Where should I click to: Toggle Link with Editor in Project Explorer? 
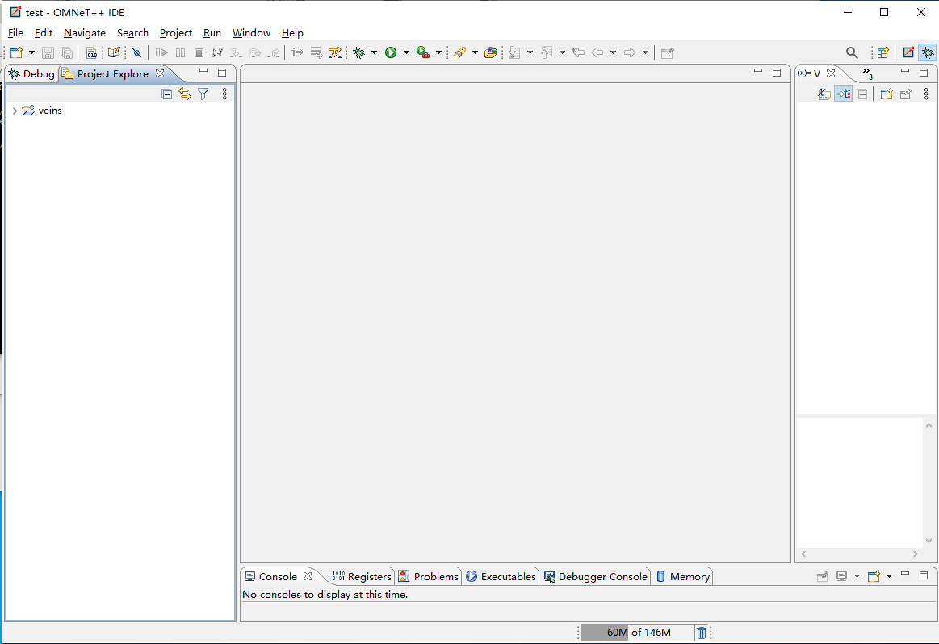pos(185,94)
